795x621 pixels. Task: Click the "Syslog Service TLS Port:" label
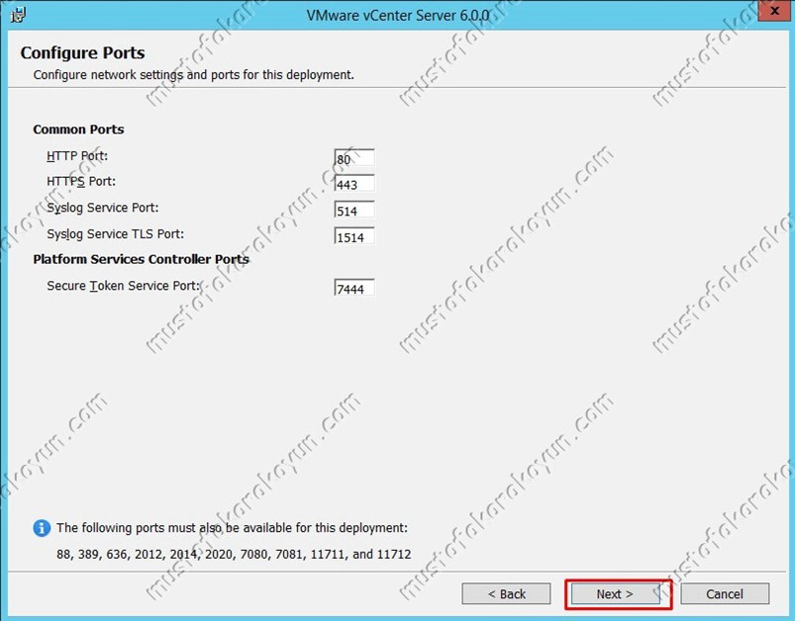[115, 234]
